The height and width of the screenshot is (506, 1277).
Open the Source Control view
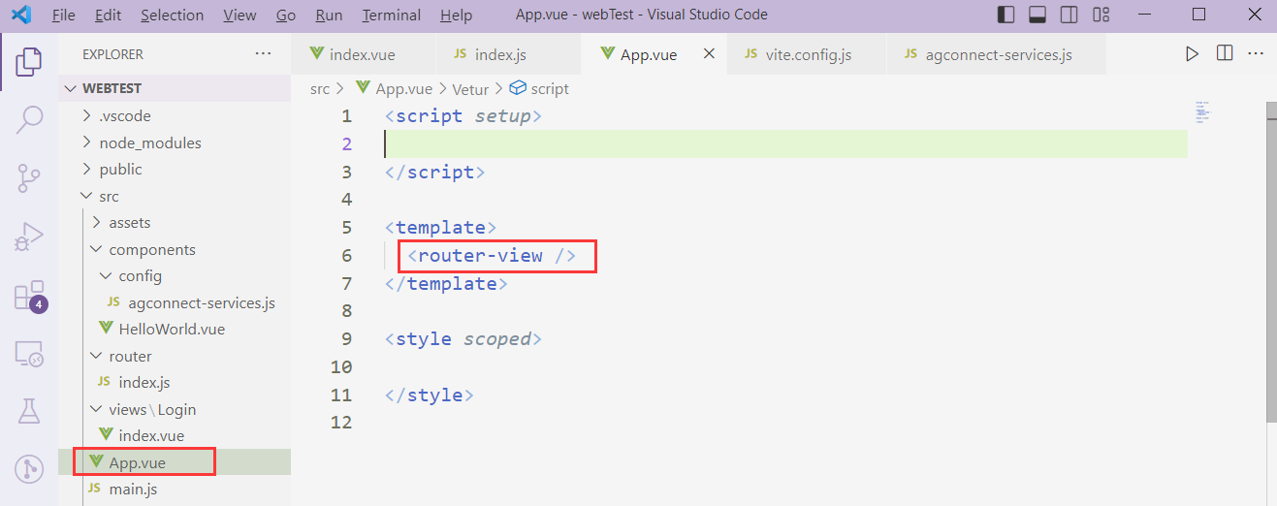29,178
